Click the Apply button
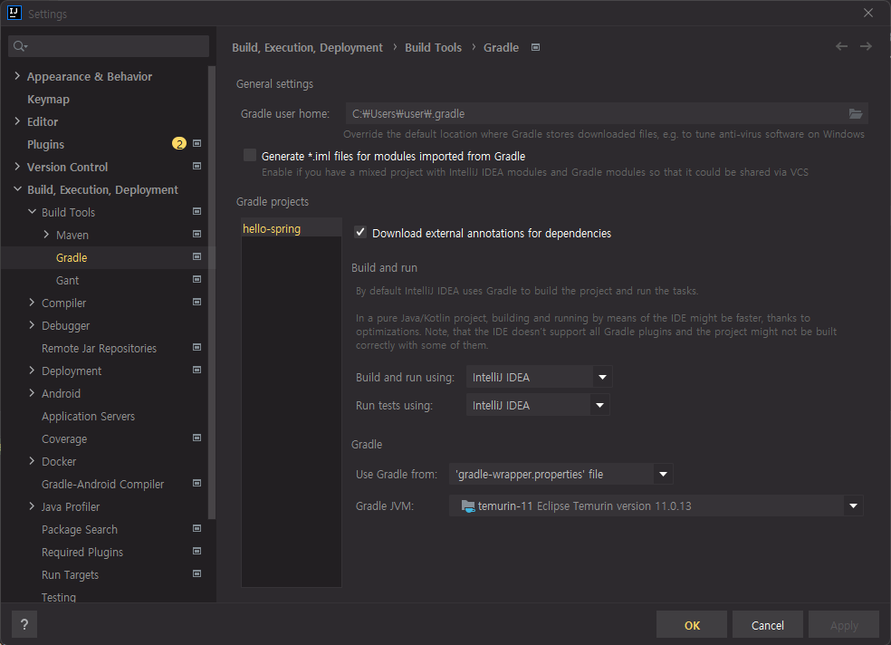 tap(844, 624)
